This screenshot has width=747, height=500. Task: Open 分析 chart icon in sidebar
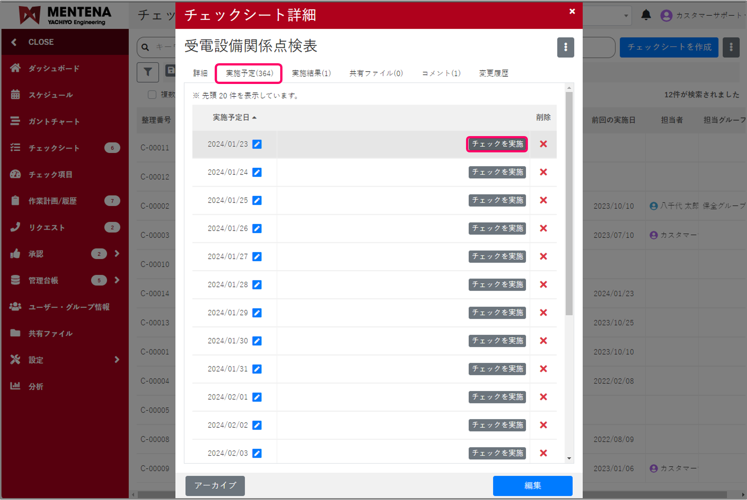(15, 386)
